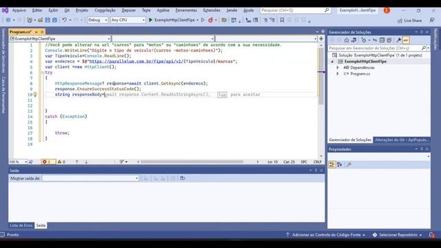This screenshot has width=441, height=248.
Task: Click the feedback icon beside Live Share
Action: coord(432,20)
